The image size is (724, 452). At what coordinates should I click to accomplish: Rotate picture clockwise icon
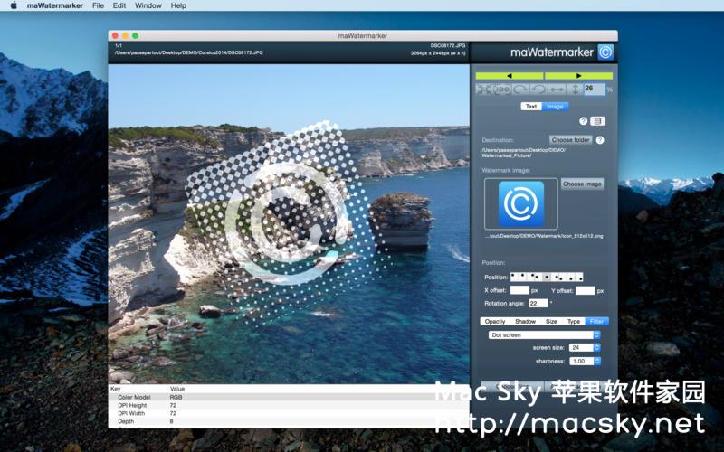point(520,89)
